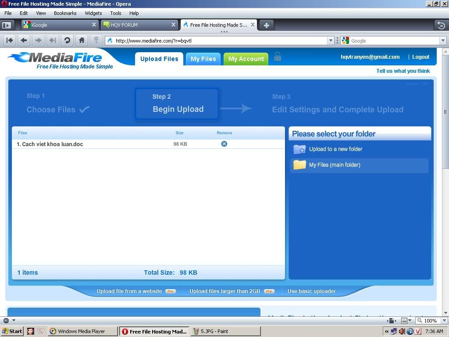
Task: Click the Rewind navigation button
Action: [10, 40]
